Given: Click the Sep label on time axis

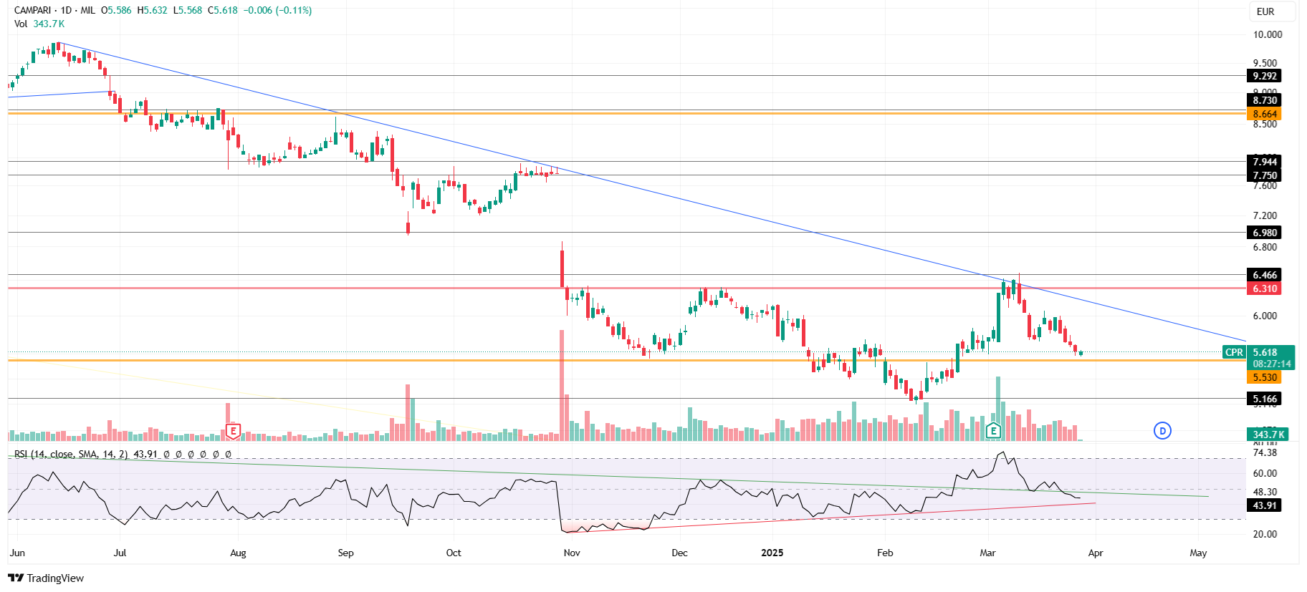Looking at the screenshot, I should point(345,553).
